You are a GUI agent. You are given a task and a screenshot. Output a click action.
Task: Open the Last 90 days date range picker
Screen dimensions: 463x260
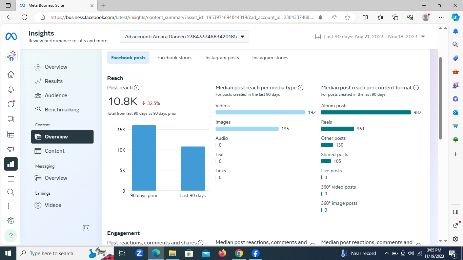(370, 37)
